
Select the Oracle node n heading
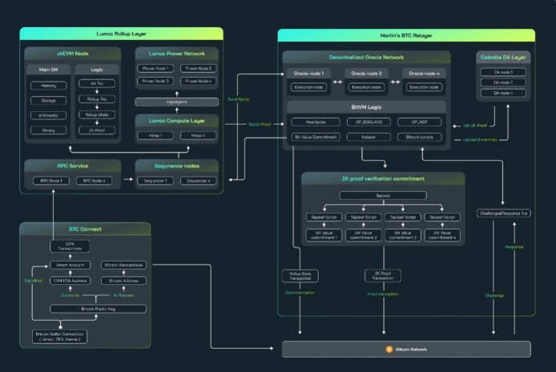[x=424, y=74]
